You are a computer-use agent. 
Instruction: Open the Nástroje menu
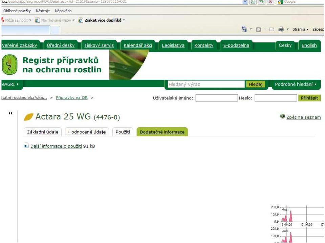tap(43, 11)
